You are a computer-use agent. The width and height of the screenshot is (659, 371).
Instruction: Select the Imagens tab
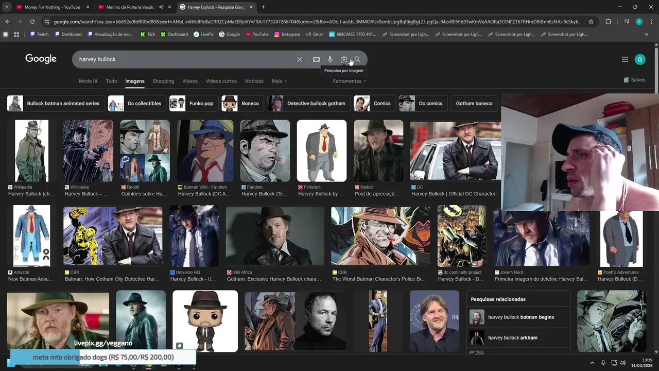(x=135, y=81)
